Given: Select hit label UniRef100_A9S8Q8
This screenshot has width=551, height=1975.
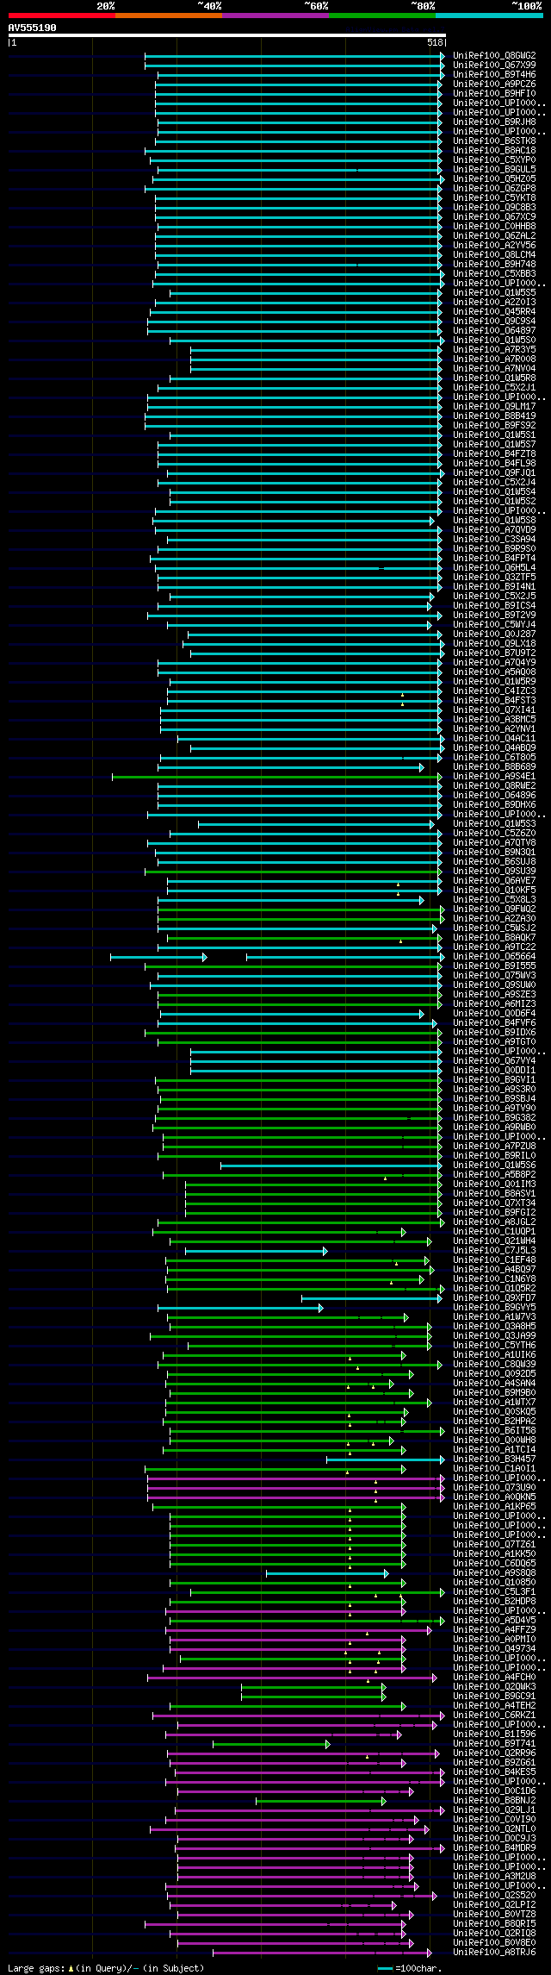Looking at the screenshot, I should click(494, 1573).
